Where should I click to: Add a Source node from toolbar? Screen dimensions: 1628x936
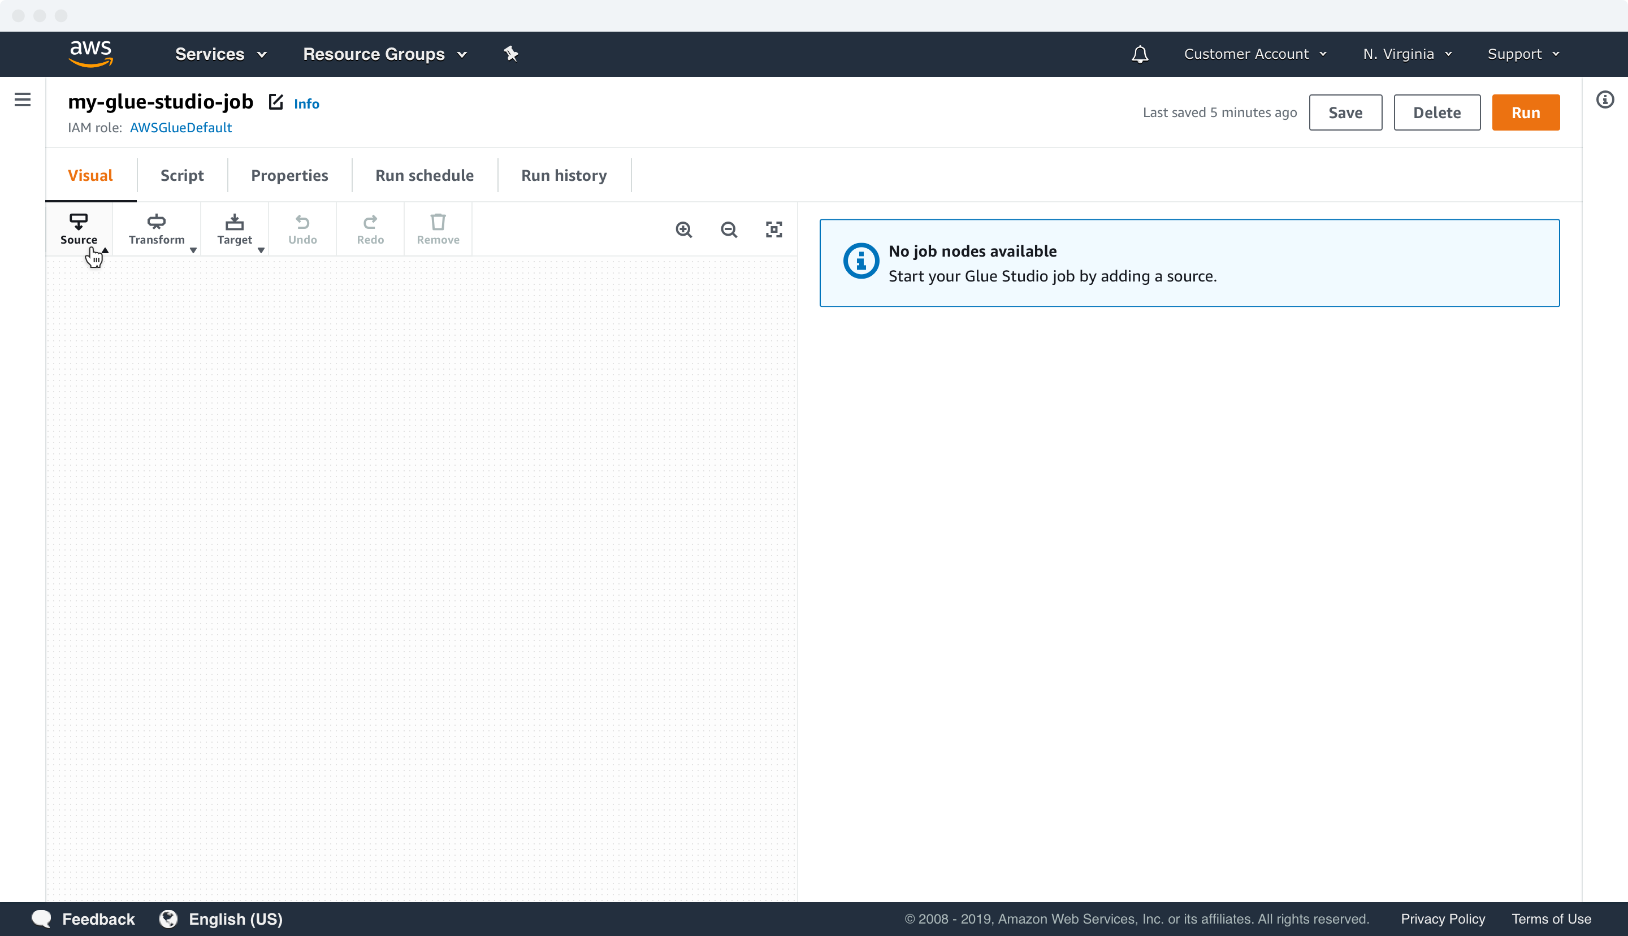pos(79,229)
